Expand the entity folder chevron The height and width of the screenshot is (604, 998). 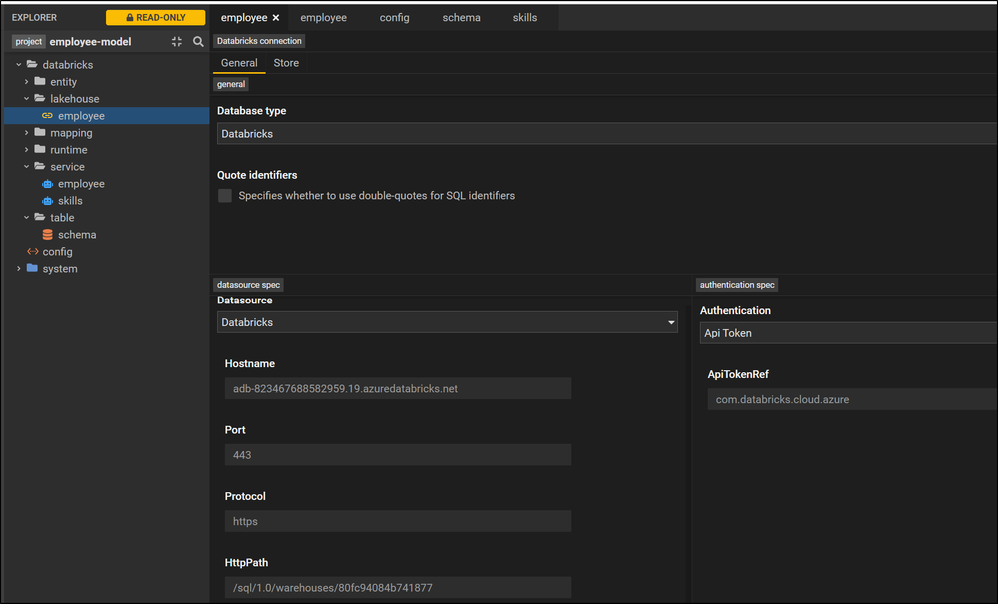(26, 82)
